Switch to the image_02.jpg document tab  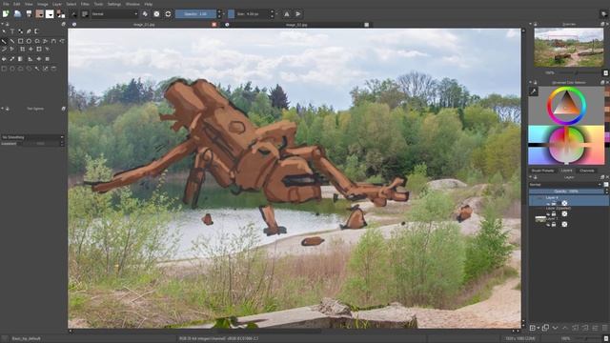pos(296,25)
